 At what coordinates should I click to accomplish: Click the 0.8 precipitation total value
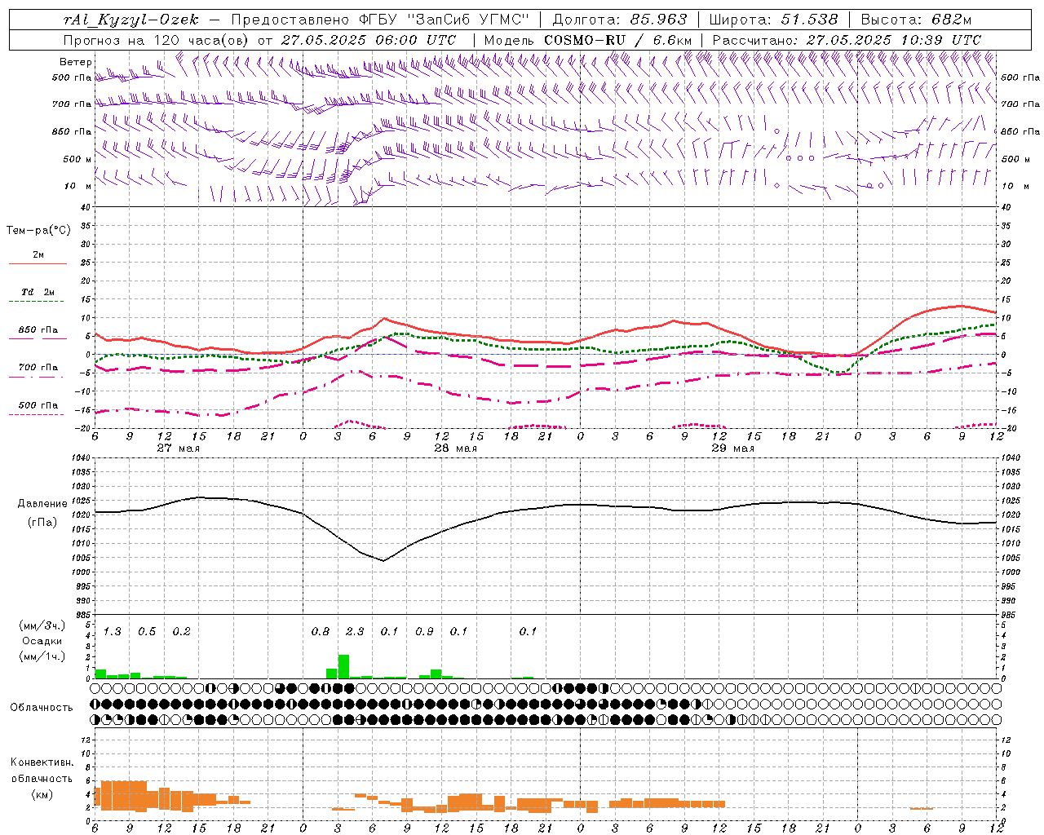pos(321,632)
